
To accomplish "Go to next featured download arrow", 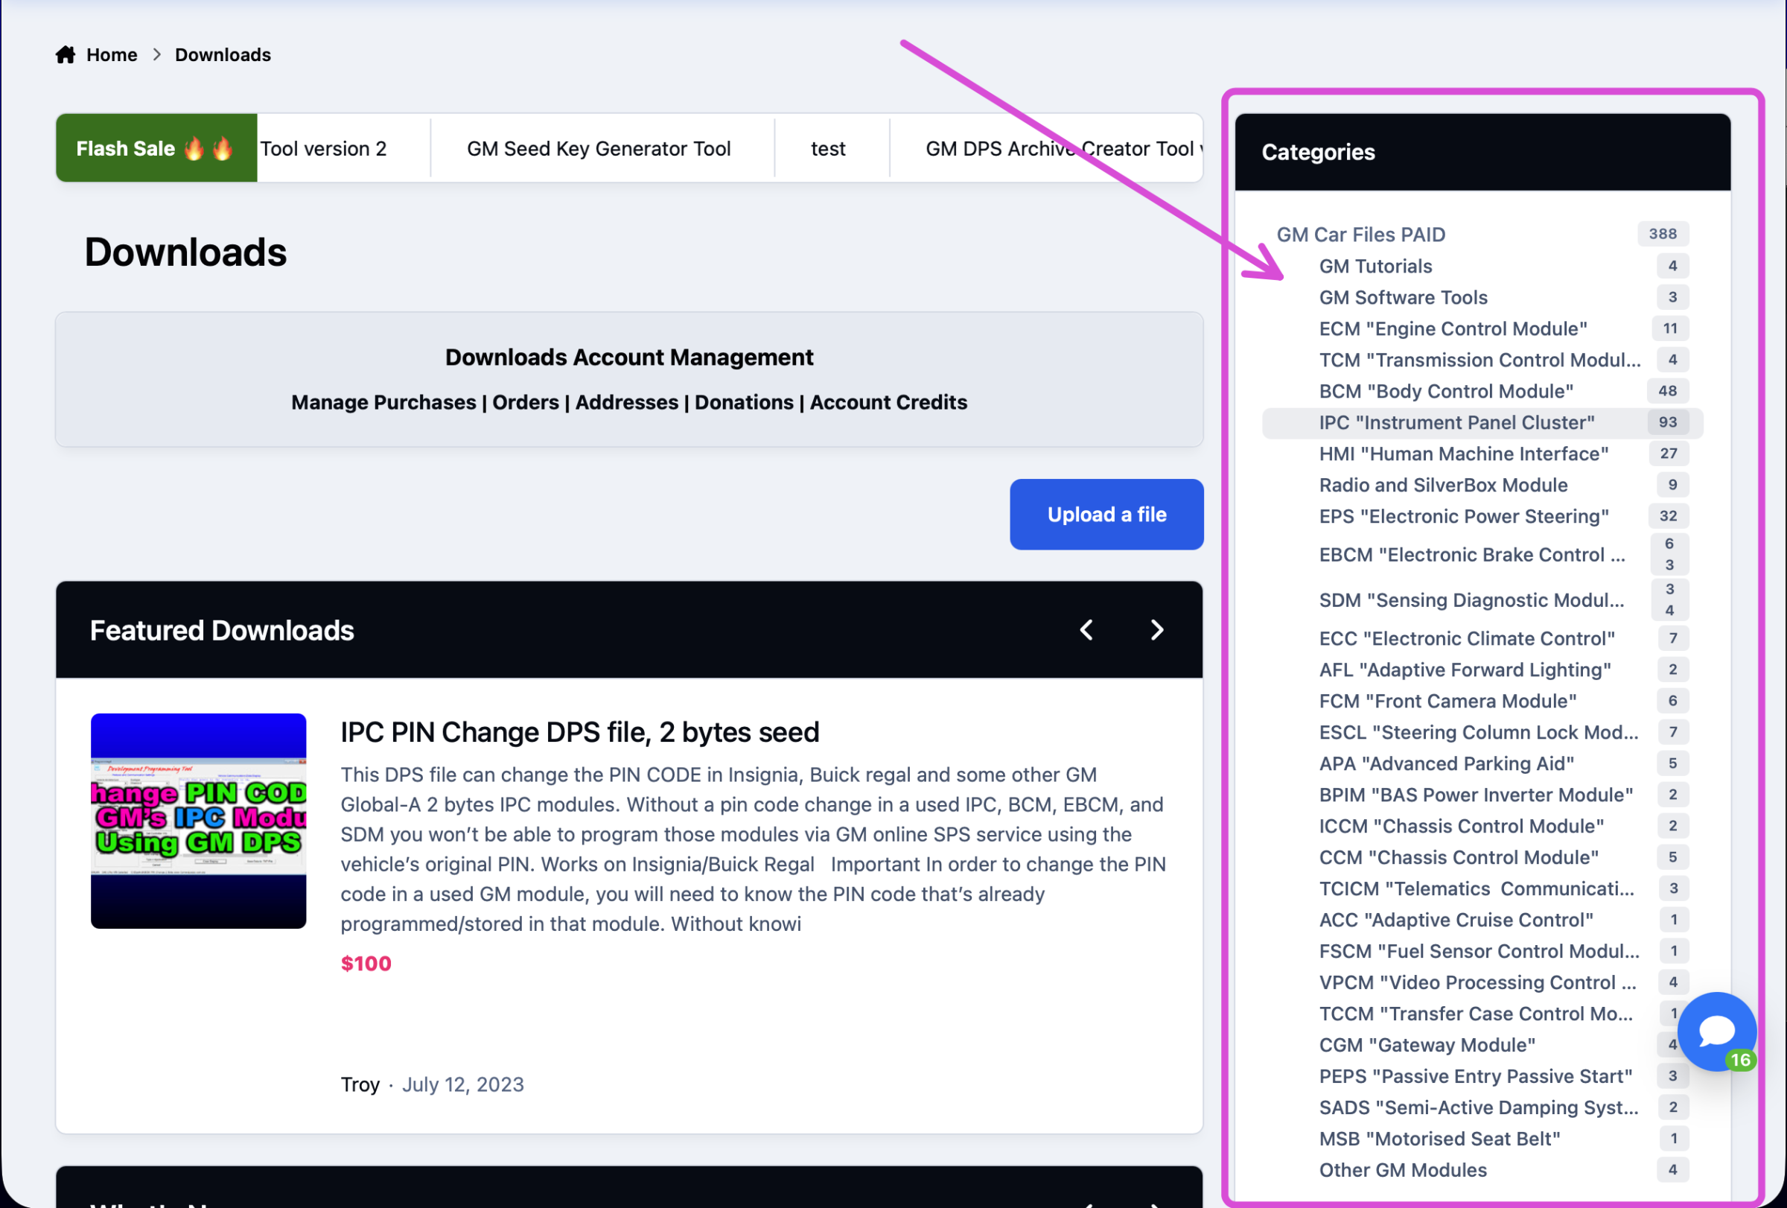I will pyautogui.click(x=1156, y=631).
